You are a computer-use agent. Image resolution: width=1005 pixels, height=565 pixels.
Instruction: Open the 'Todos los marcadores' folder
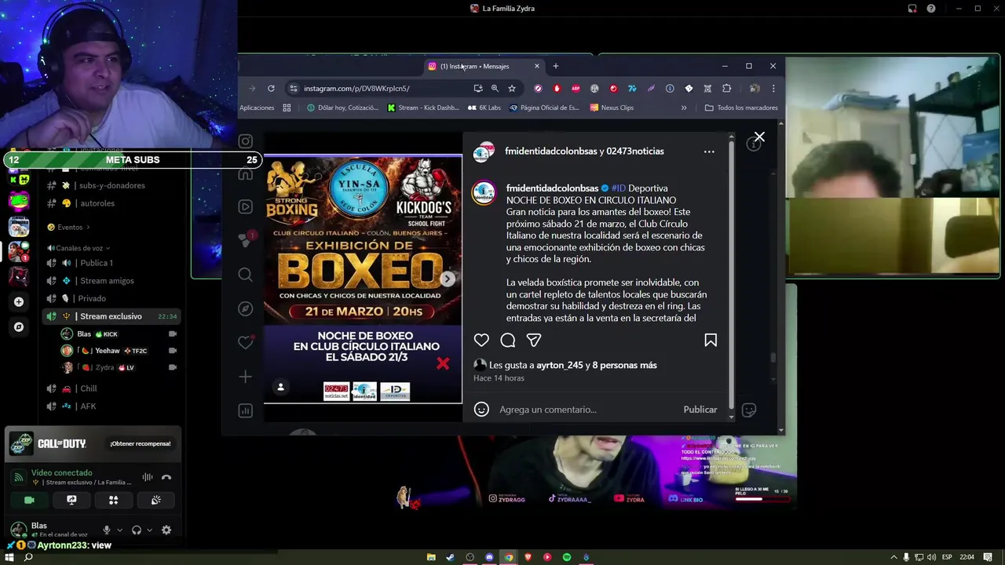coord(741,108)
